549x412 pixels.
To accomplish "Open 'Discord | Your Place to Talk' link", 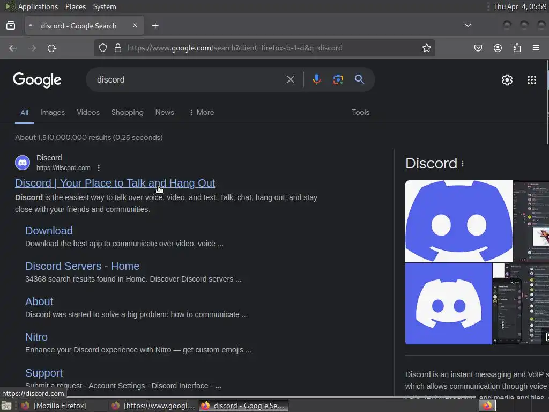I will click(115, 183).
